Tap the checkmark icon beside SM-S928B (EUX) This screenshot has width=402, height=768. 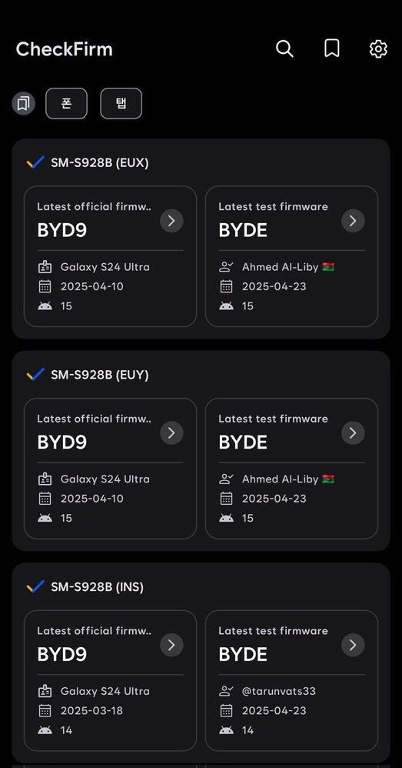point(35,162)
